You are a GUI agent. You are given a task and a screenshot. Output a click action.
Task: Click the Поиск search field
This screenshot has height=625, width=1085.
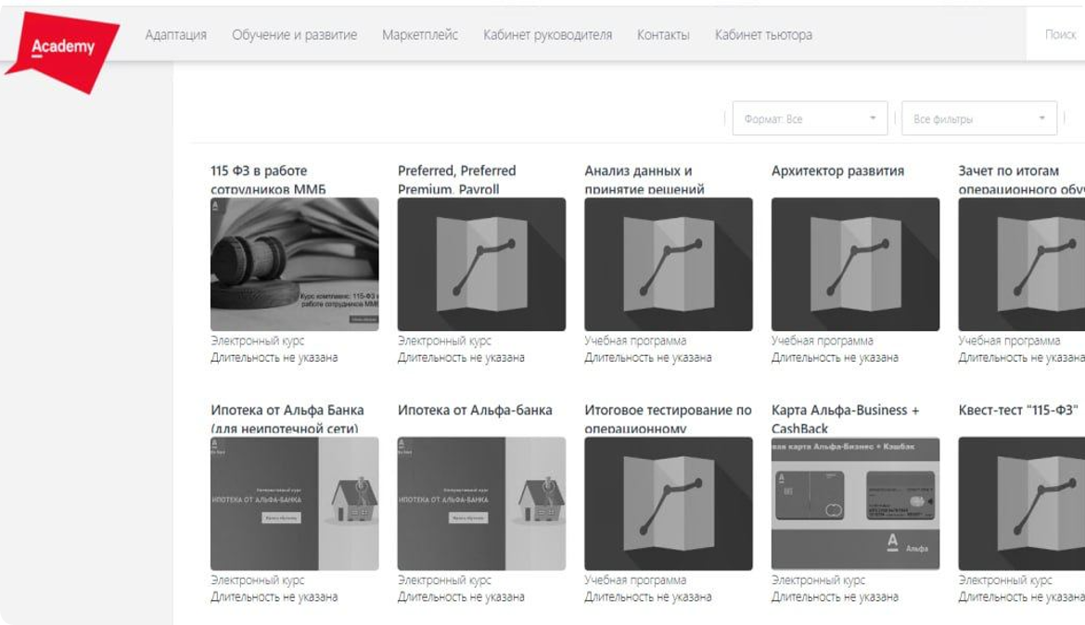(x=1059, y=35)
